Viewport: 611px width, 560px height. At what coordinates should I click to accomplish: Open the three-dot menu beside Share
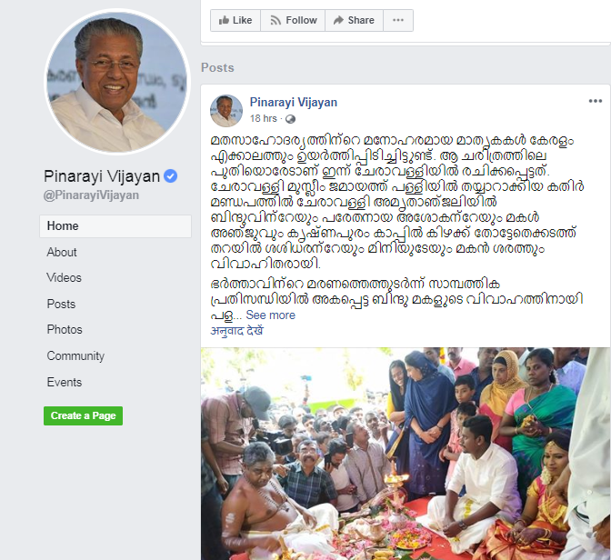pos(398,20)
